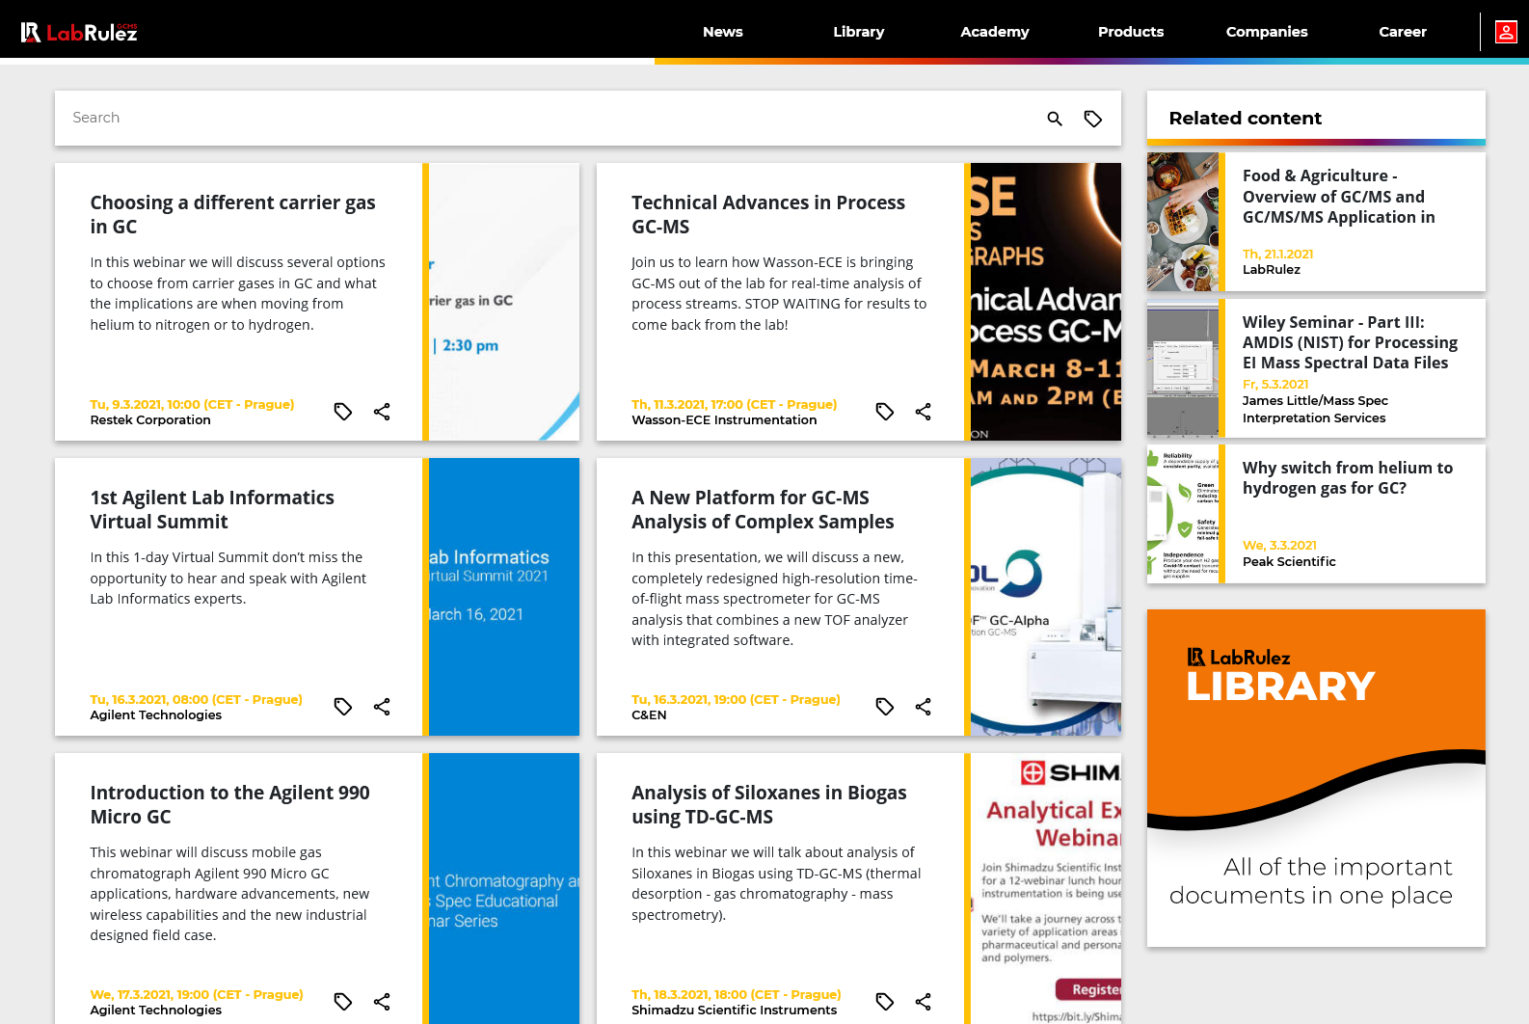1529x1024 pixels.
Task: Open the Library menu
Action: pos(859,32)
